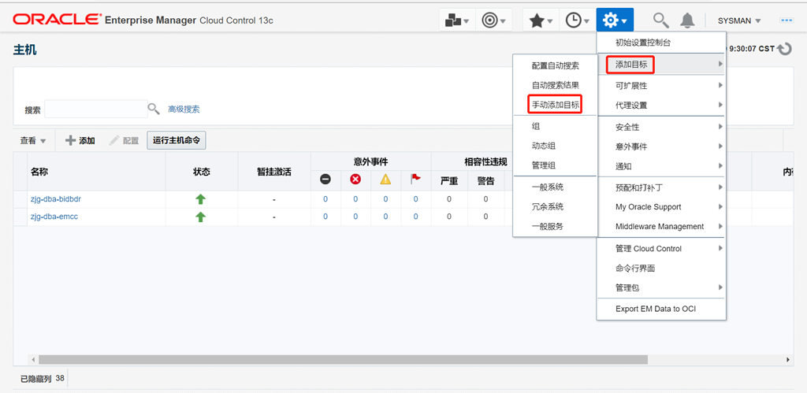Screen dimensions: 807x393
Task: Click green up-arrow status for zjg-dba-bidbdr
Action: click(x=201, y=199)
